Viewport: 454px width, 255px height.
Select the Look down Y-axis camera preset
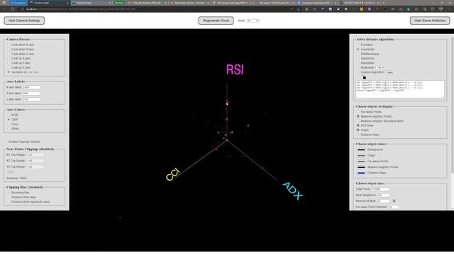pos(9,50)
